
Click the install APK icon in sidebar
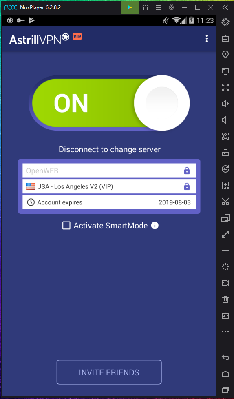click(x=225, y=185)
